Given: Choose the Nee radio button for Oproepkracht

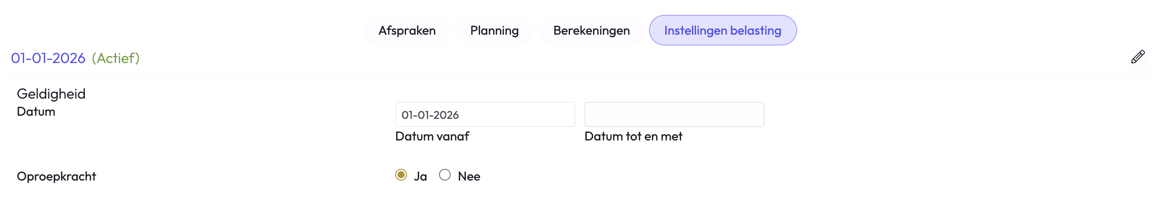Looking at the screenshot, I should 445,175.
